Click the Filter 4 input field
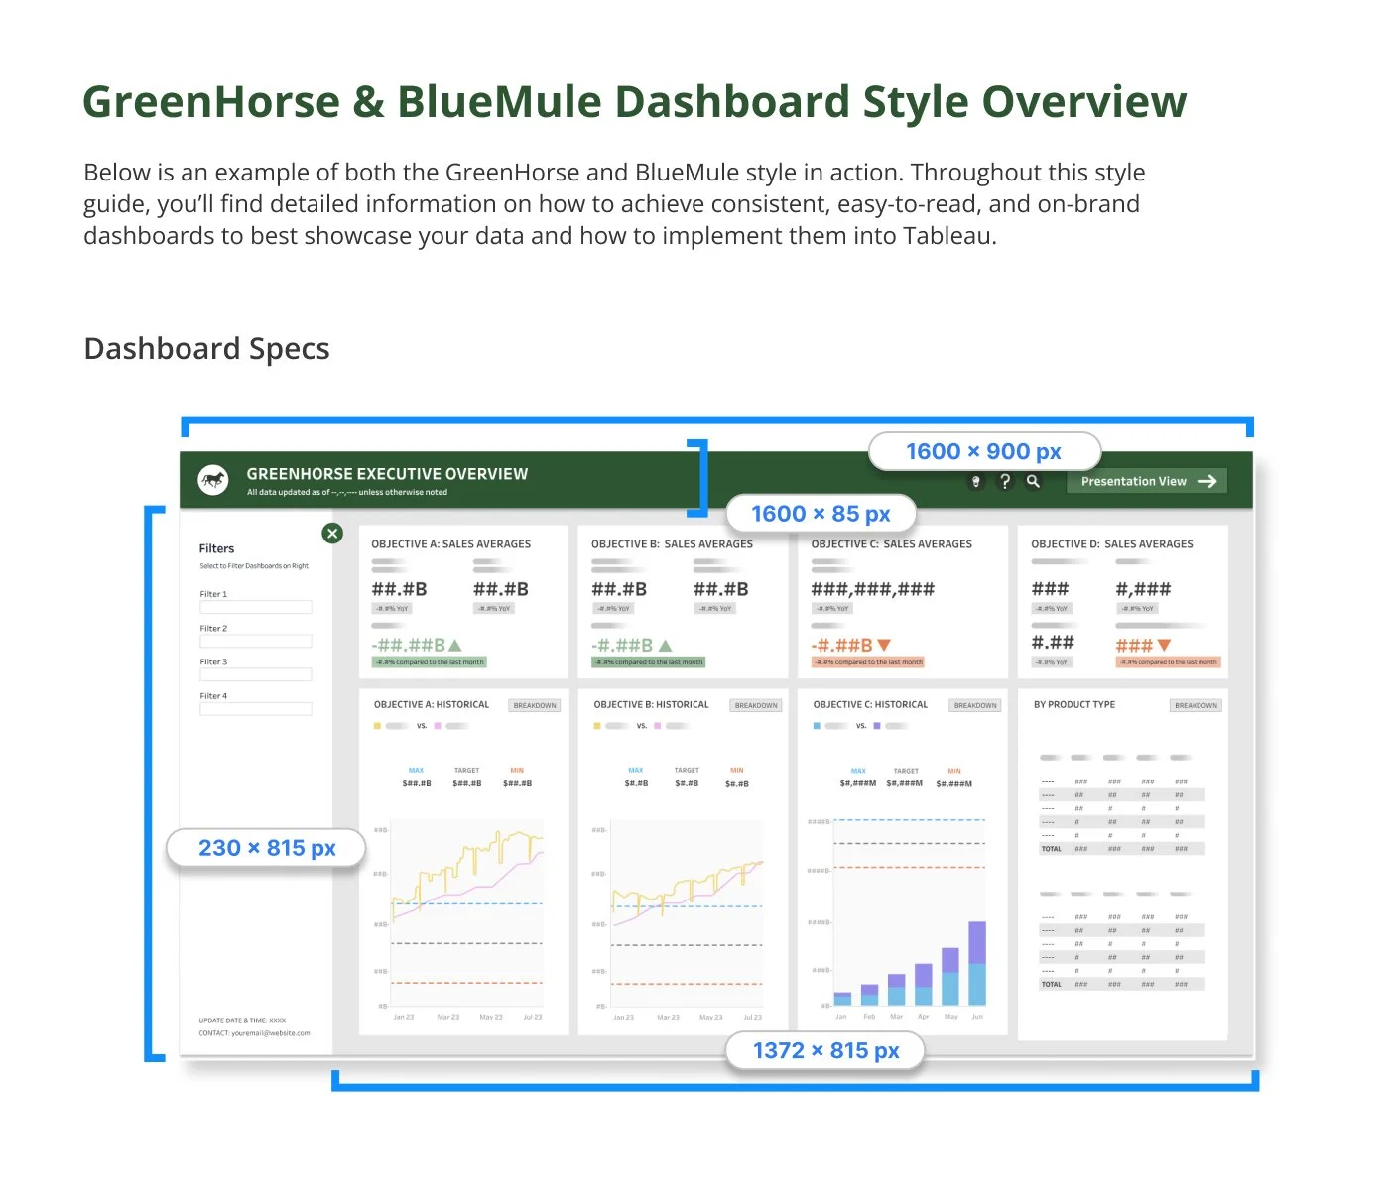 pyautogui.click(x=256, y=708)
